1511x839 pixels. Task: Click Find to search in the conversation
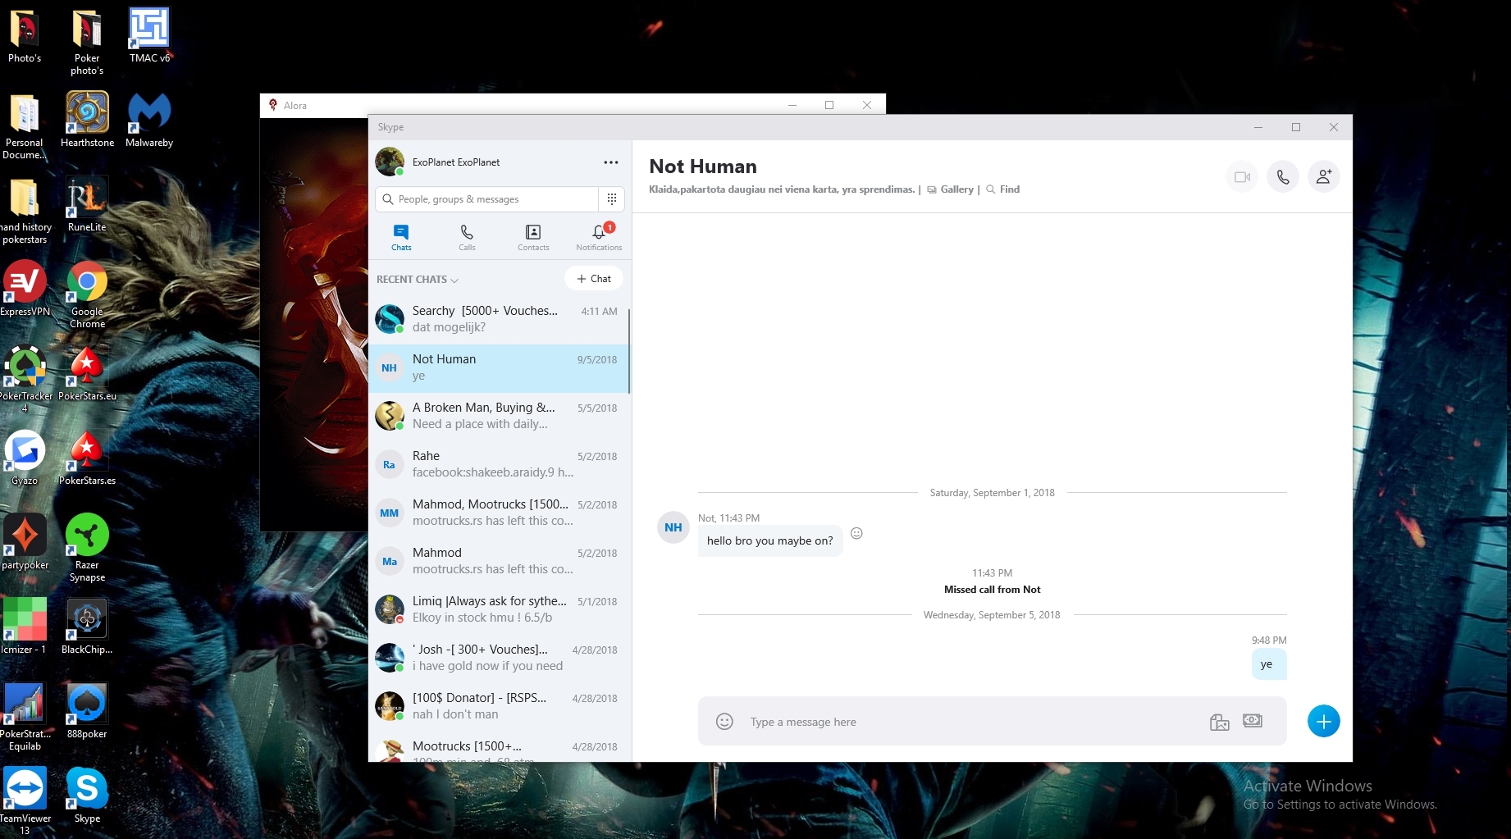[x=1003, y=189]
